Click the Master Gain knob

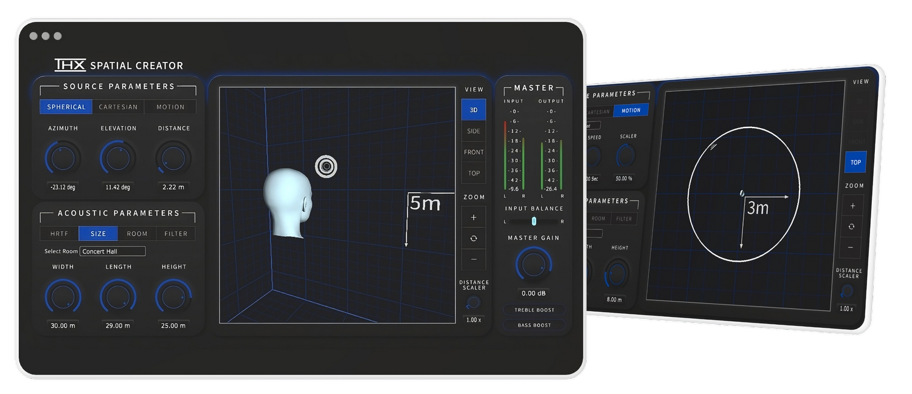tap(533, 265)
